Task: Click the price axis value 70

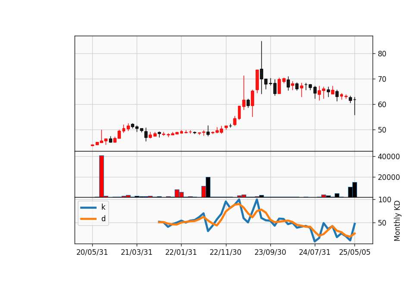Action: click(382, 79)
